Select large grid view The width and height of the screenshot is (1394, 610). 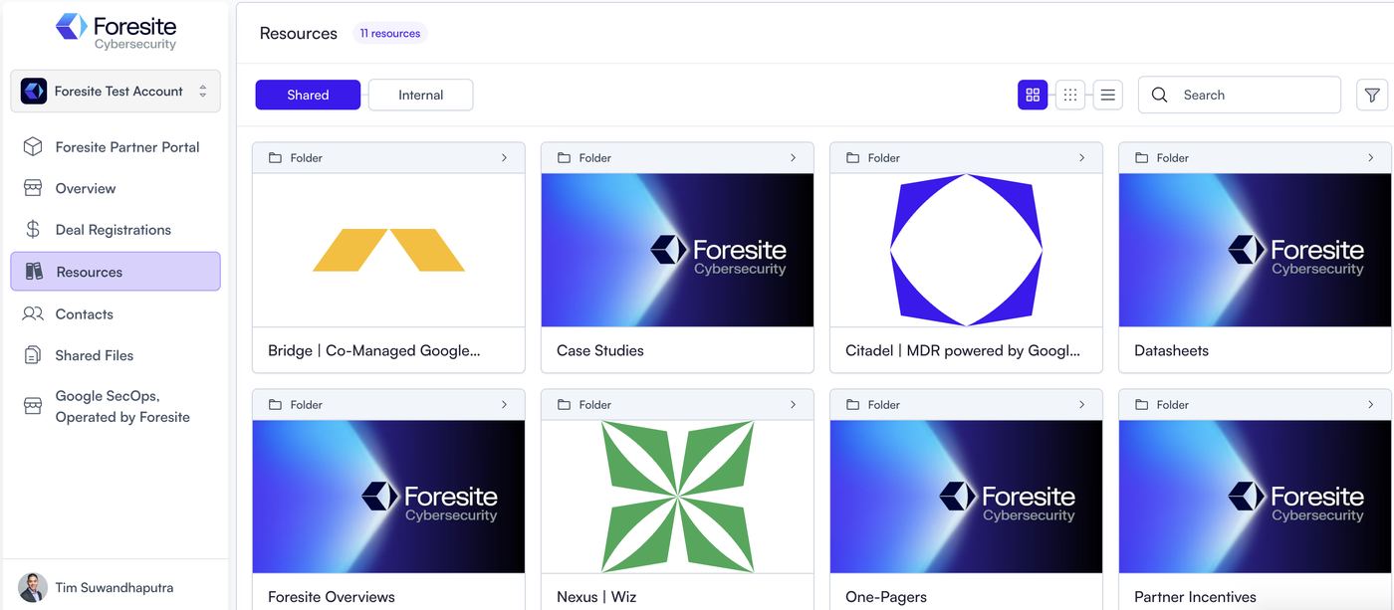point(1033,95)
